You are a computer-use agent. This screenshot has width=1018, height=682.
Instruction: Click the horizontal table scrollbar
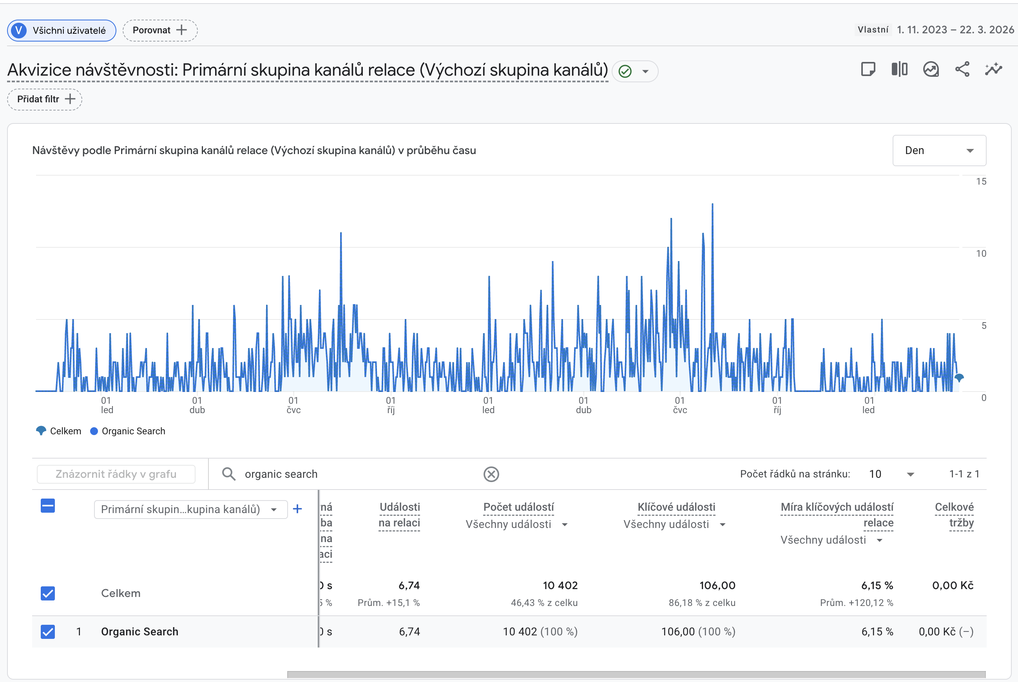(636, 675)
